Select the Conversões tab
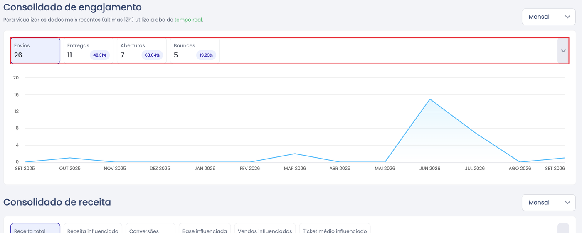The image size is (582, 233). (x=150, y=228)
